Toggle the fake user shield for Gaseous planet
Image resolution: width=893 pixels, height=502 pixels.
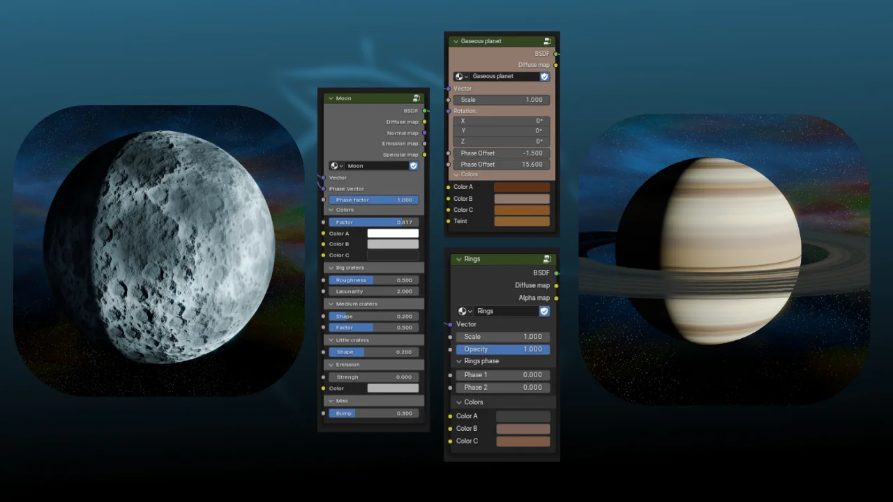(544, 76)
